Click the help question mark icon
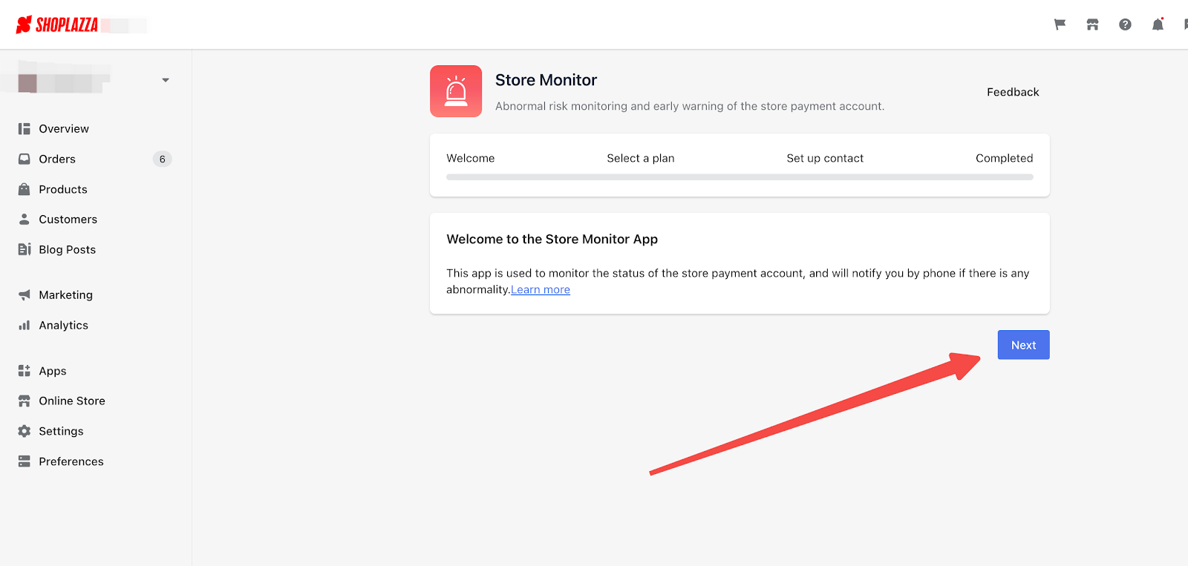 click(x=1125, y=24)
